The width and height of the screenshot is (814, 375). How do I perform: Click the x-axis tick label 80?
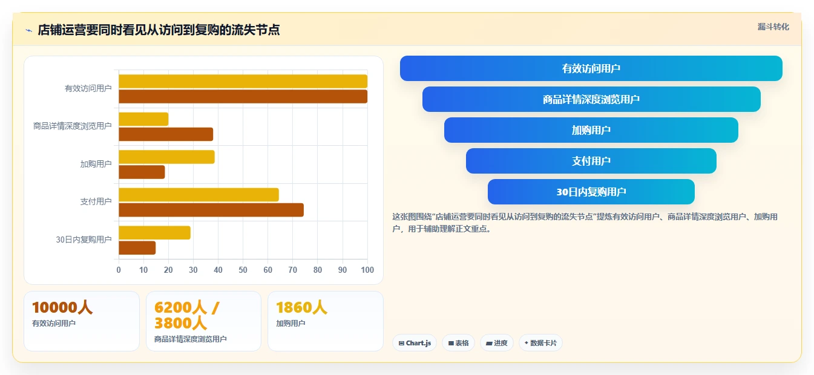pos(318,270)
